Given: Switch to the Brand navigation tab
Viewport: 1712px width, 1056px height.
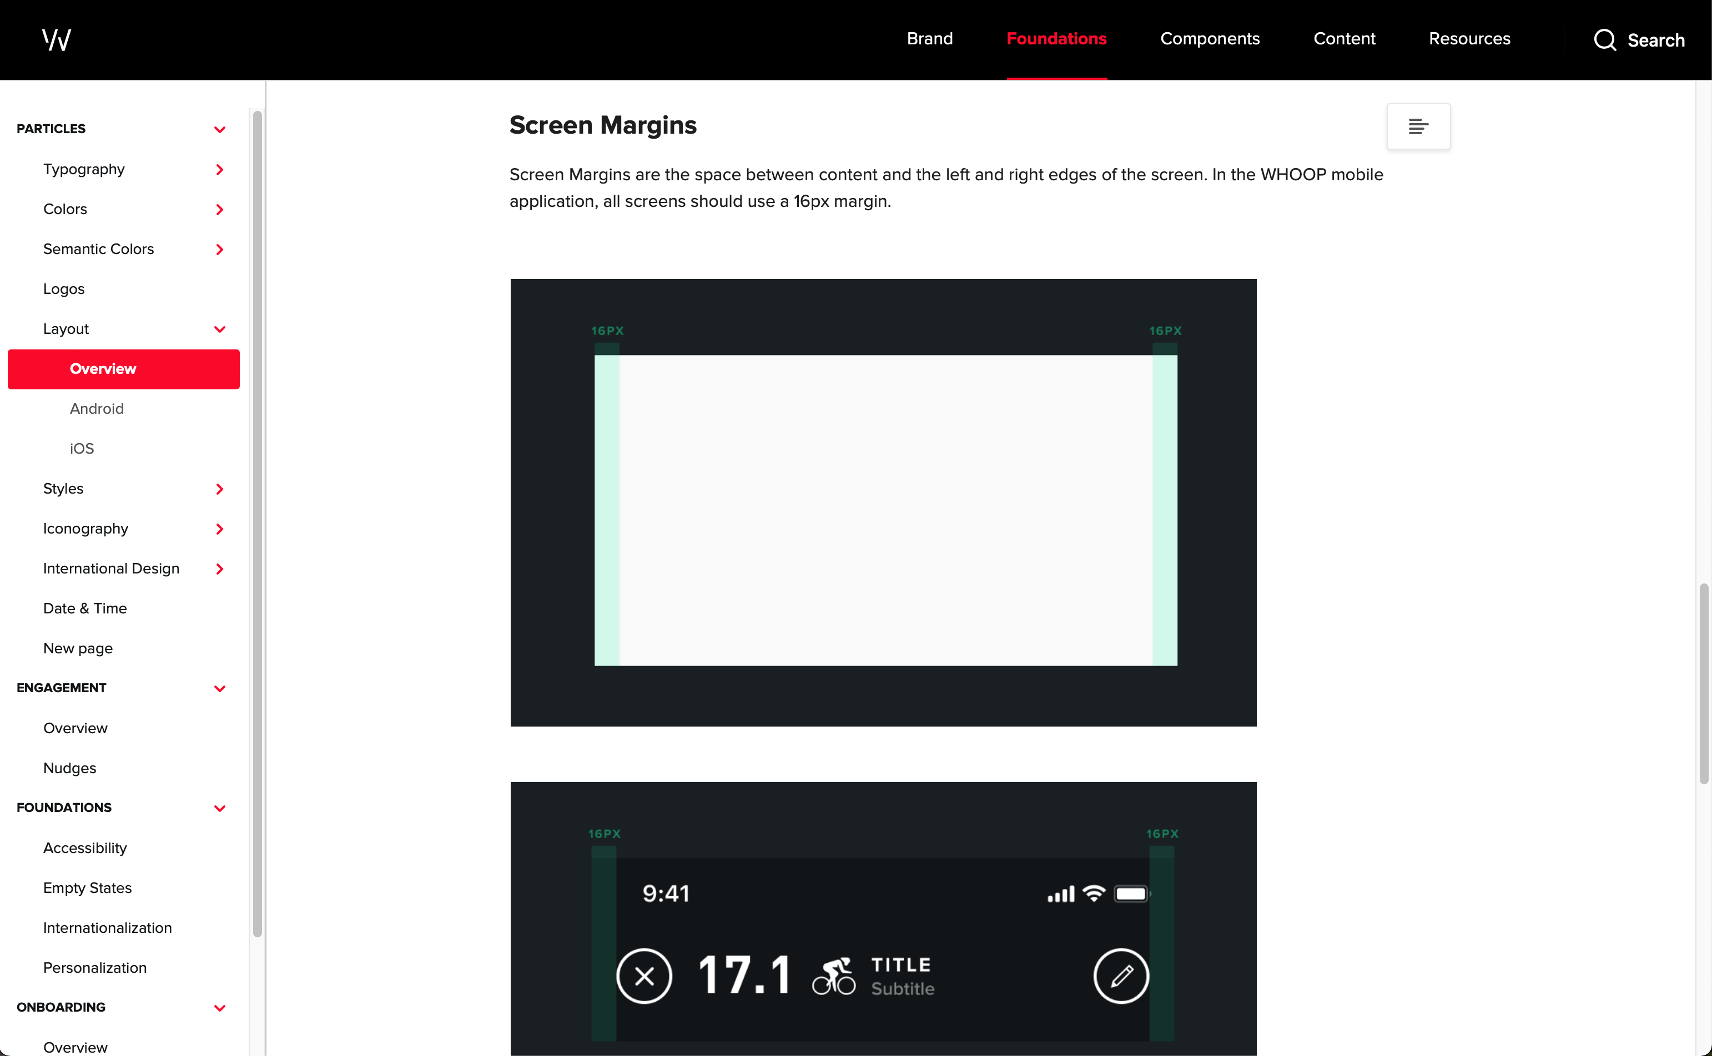Looking at the screenshot, I should click(x=929, y=39).
